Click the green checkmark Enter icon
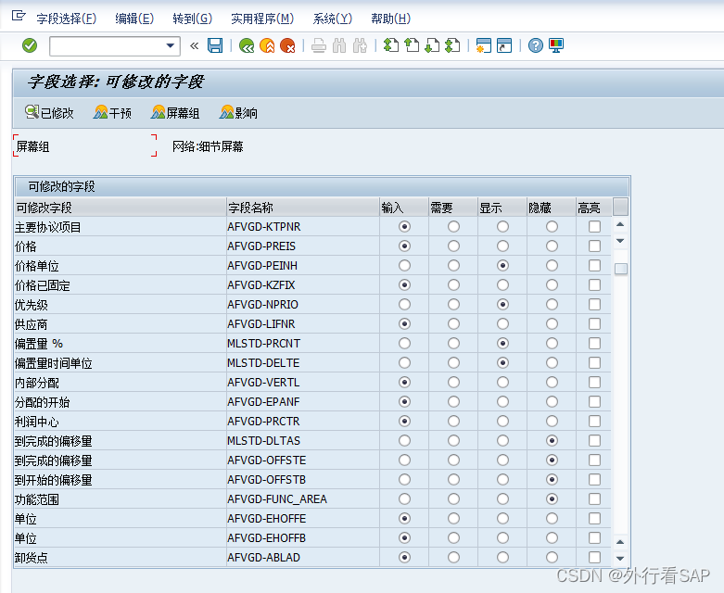 [30, 45]
